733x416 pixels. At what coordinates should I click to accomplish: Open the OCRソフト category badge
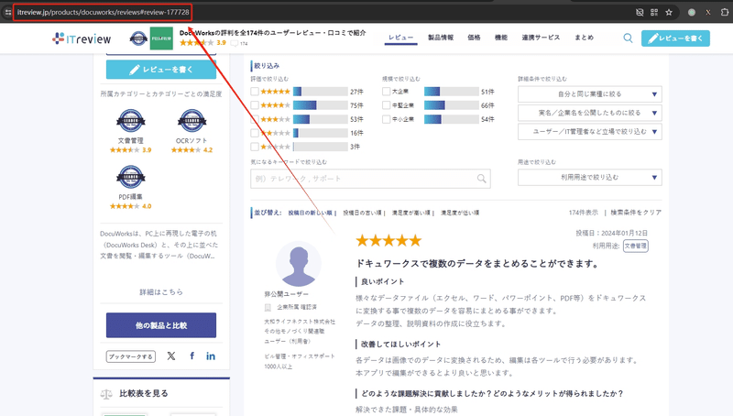point(191,121)
